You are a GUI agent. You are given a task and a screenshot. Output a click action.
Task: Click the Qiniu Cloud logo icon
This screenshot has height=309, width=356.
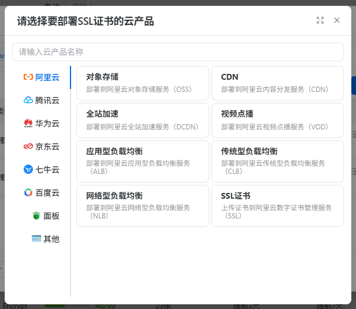[28, 169]
